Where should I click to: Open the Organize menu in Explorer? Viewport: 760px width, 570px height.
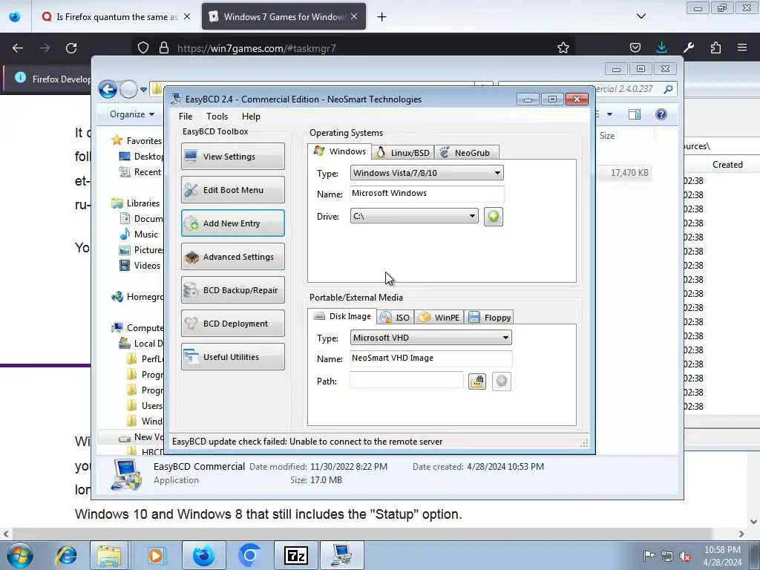(x=132, y=114)
